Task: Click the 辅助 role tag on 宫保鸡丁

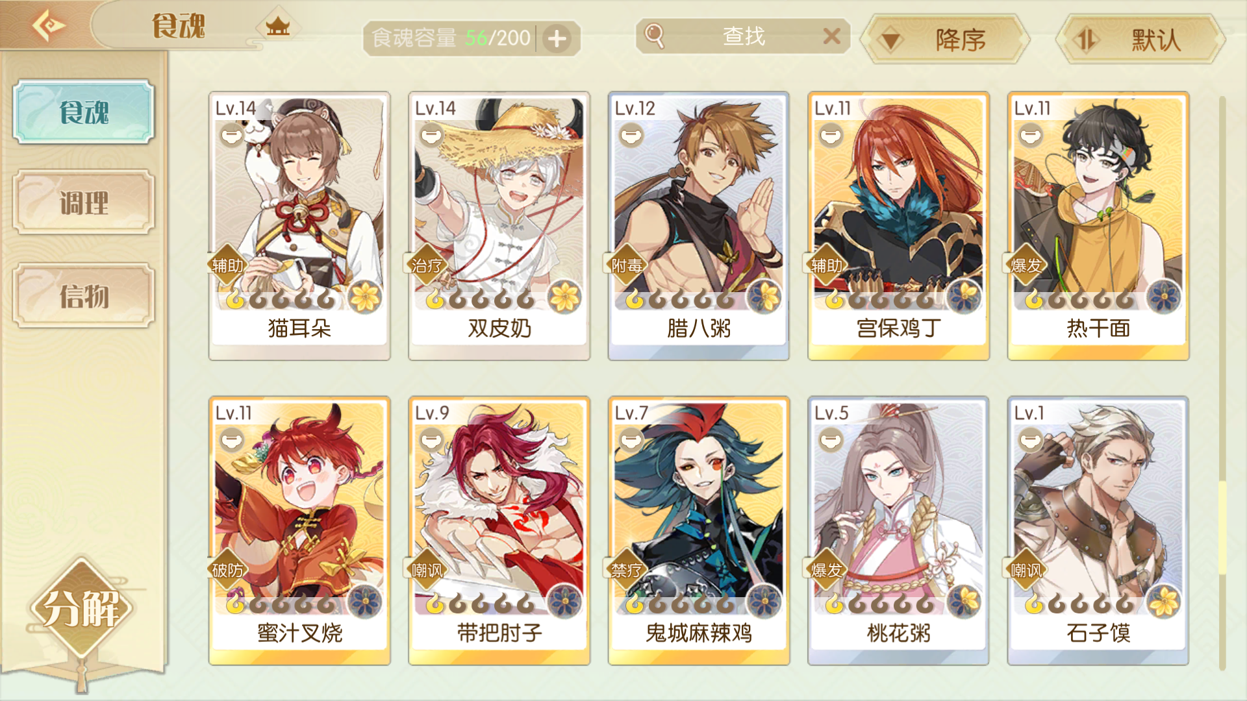Action: click(827, 265)
